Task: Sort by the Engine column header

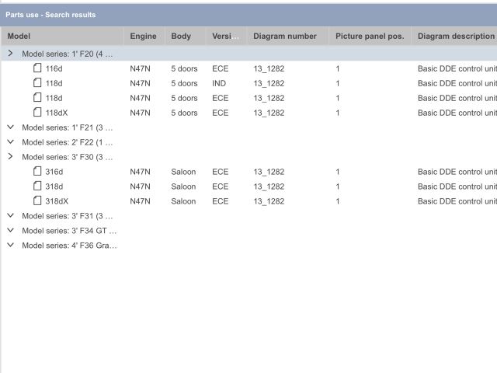Action: 143,37
